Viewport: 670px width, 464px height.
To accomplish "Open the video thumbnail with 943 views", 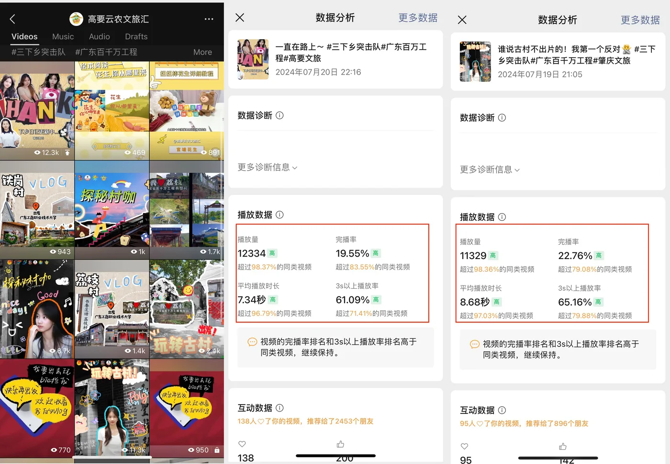I will pos(37,210).
